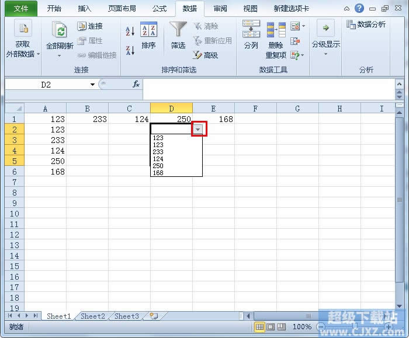Select column H header
409x338 pixels.
pos(339,108)
